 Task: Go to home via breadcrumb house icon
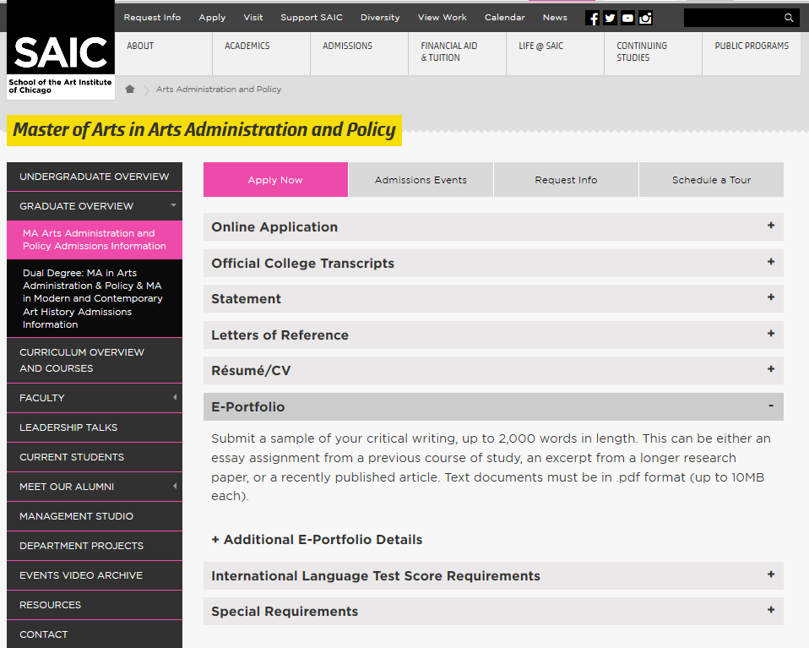coord(130,89)
